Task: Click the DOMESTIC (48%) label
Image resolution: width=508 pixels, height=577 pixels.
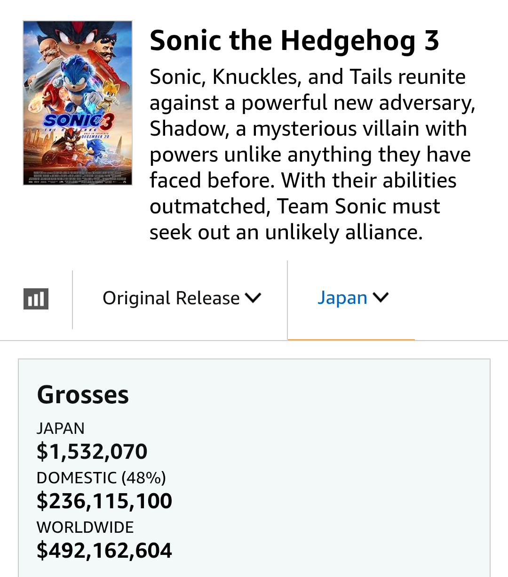Action: coord(101,478)
